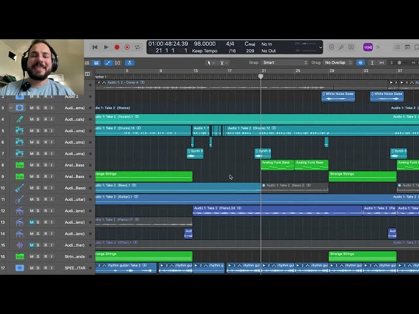Select the first Analog Funk Bass region
The width and height of the screenshot is (419, 314).
[278, 165]
